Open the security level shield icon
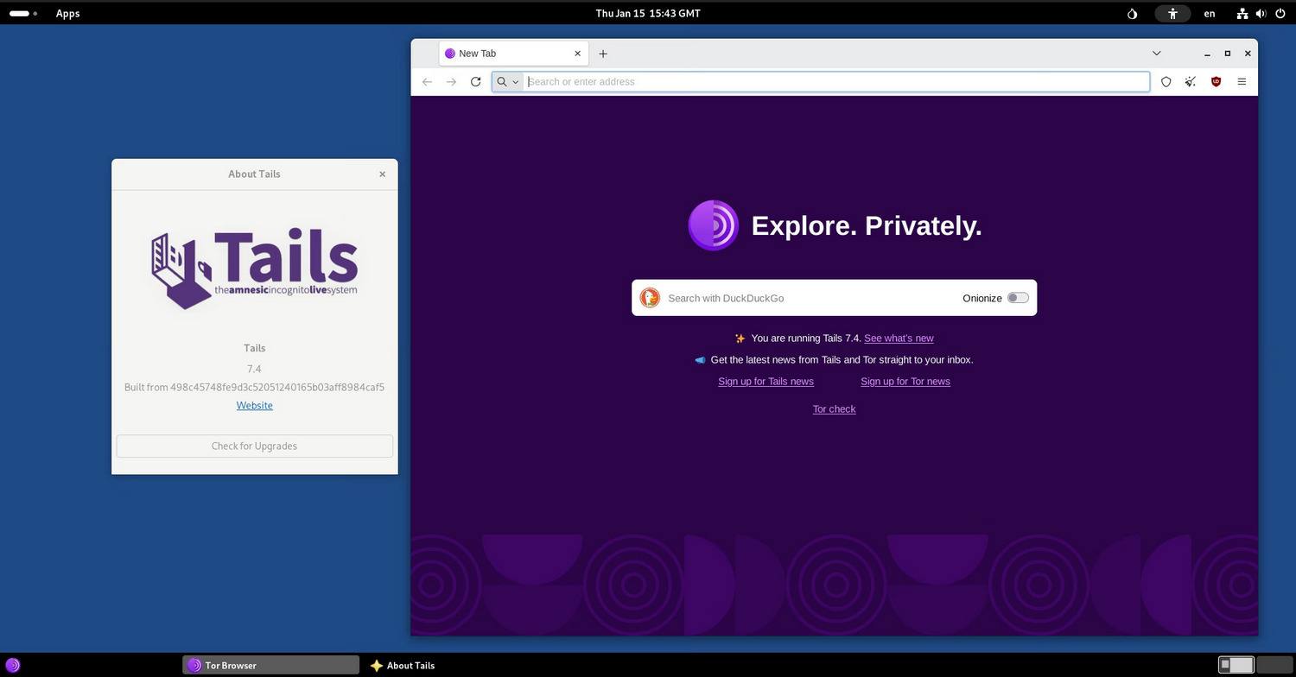 pos(1166,82)
